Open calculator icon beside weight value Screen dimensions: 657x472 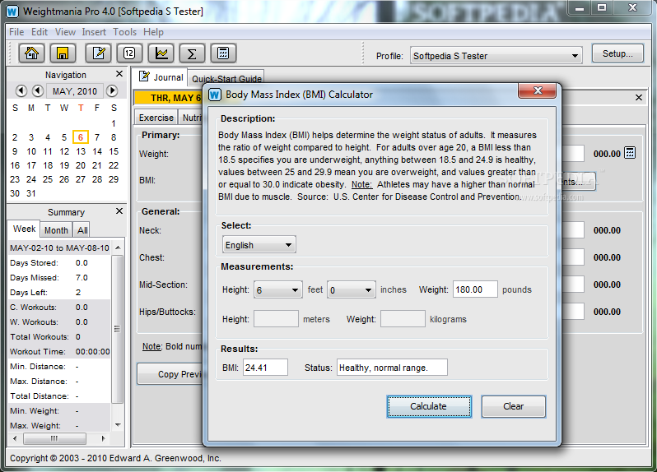(x=630, y=153)
